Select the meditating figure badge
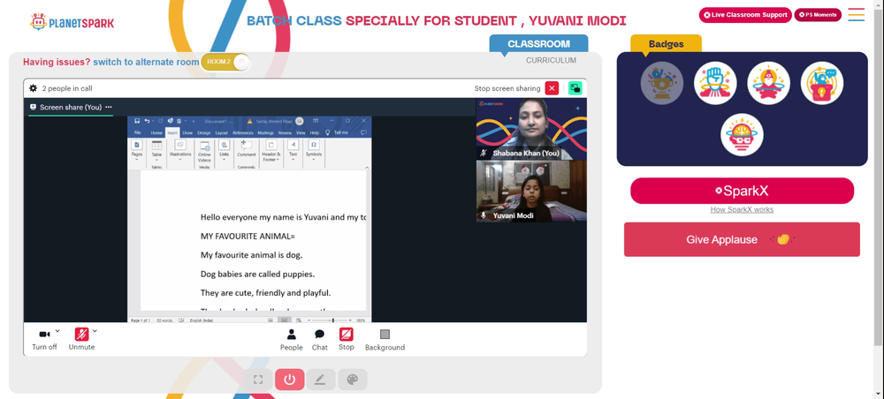The height and width of the screenshot is (399, 884). pos(768,83)
